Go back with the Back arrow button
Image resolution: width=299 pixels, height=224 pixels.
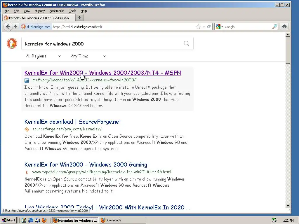click(8, 27)
